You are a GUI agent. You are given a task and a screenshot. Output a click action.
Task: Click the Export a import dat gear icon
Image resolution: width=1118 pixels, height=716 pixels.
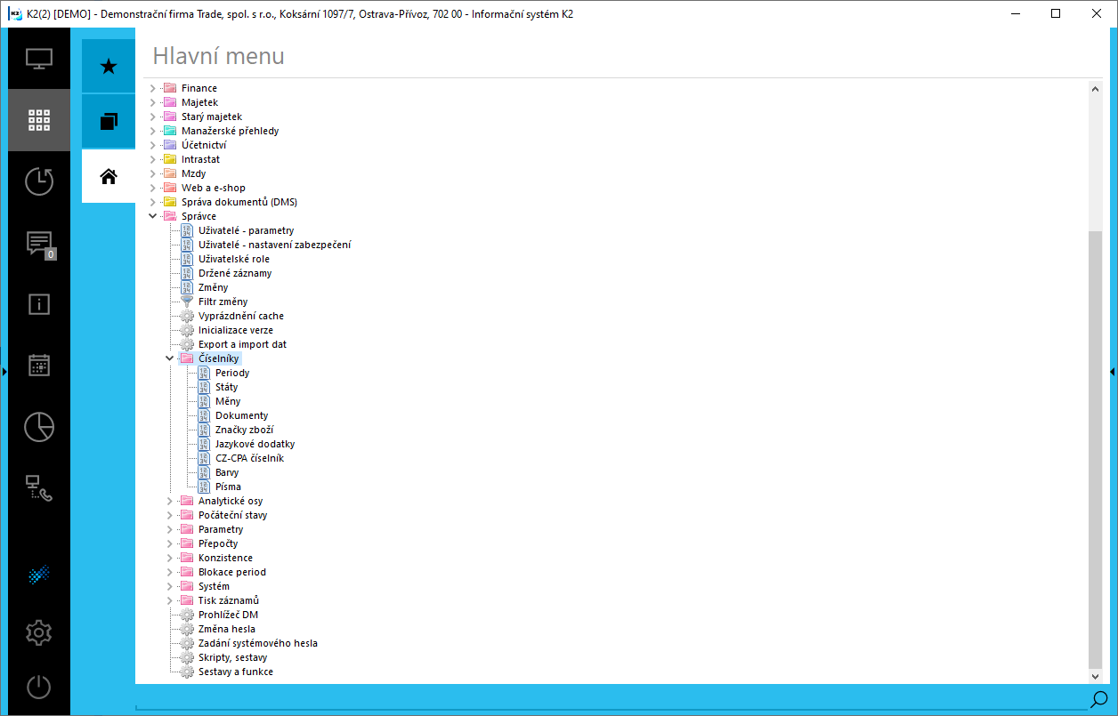click(187, 344)
